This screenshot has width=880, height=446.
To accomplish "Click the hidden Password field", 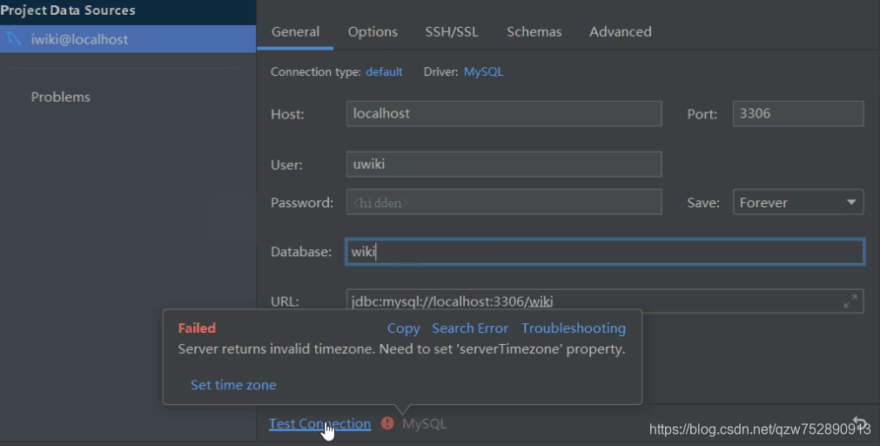I will point(504,202).
